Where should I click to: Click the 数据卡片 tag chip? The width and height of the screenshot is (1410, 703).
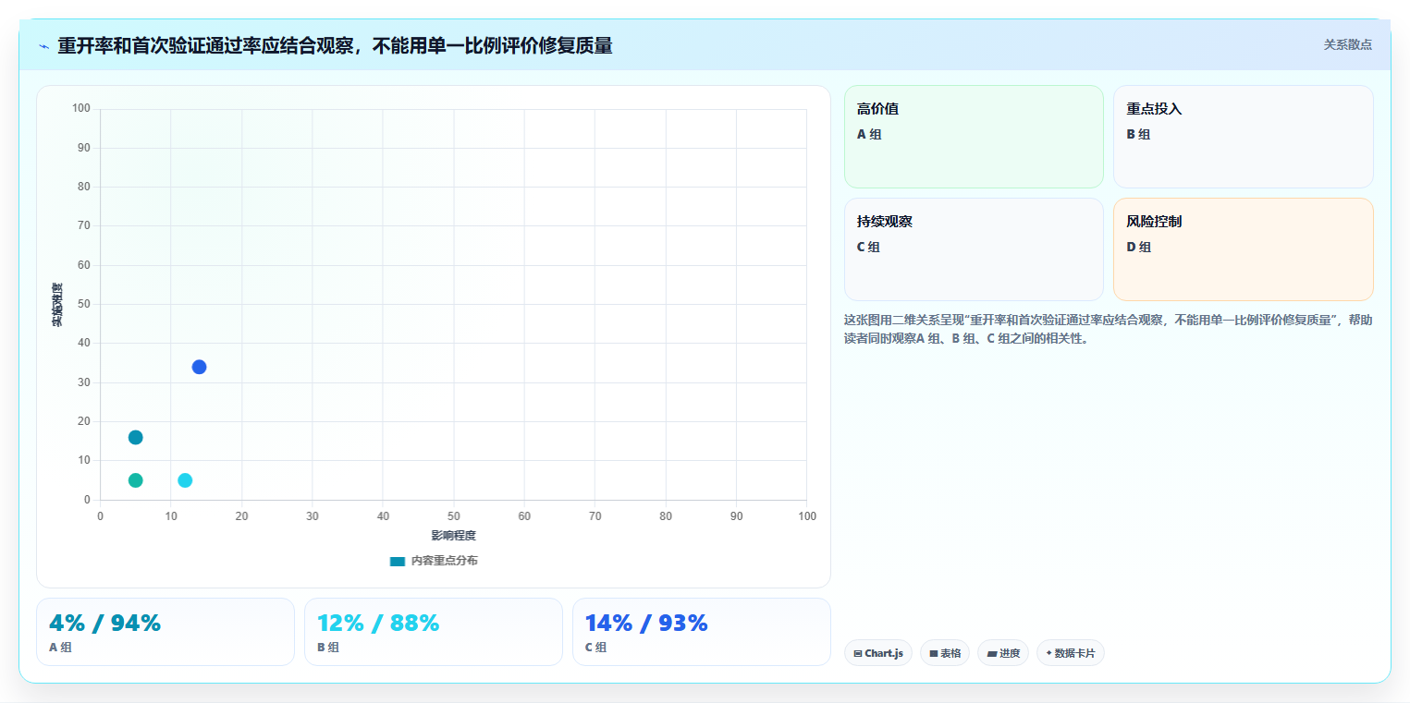(1071, 653)
